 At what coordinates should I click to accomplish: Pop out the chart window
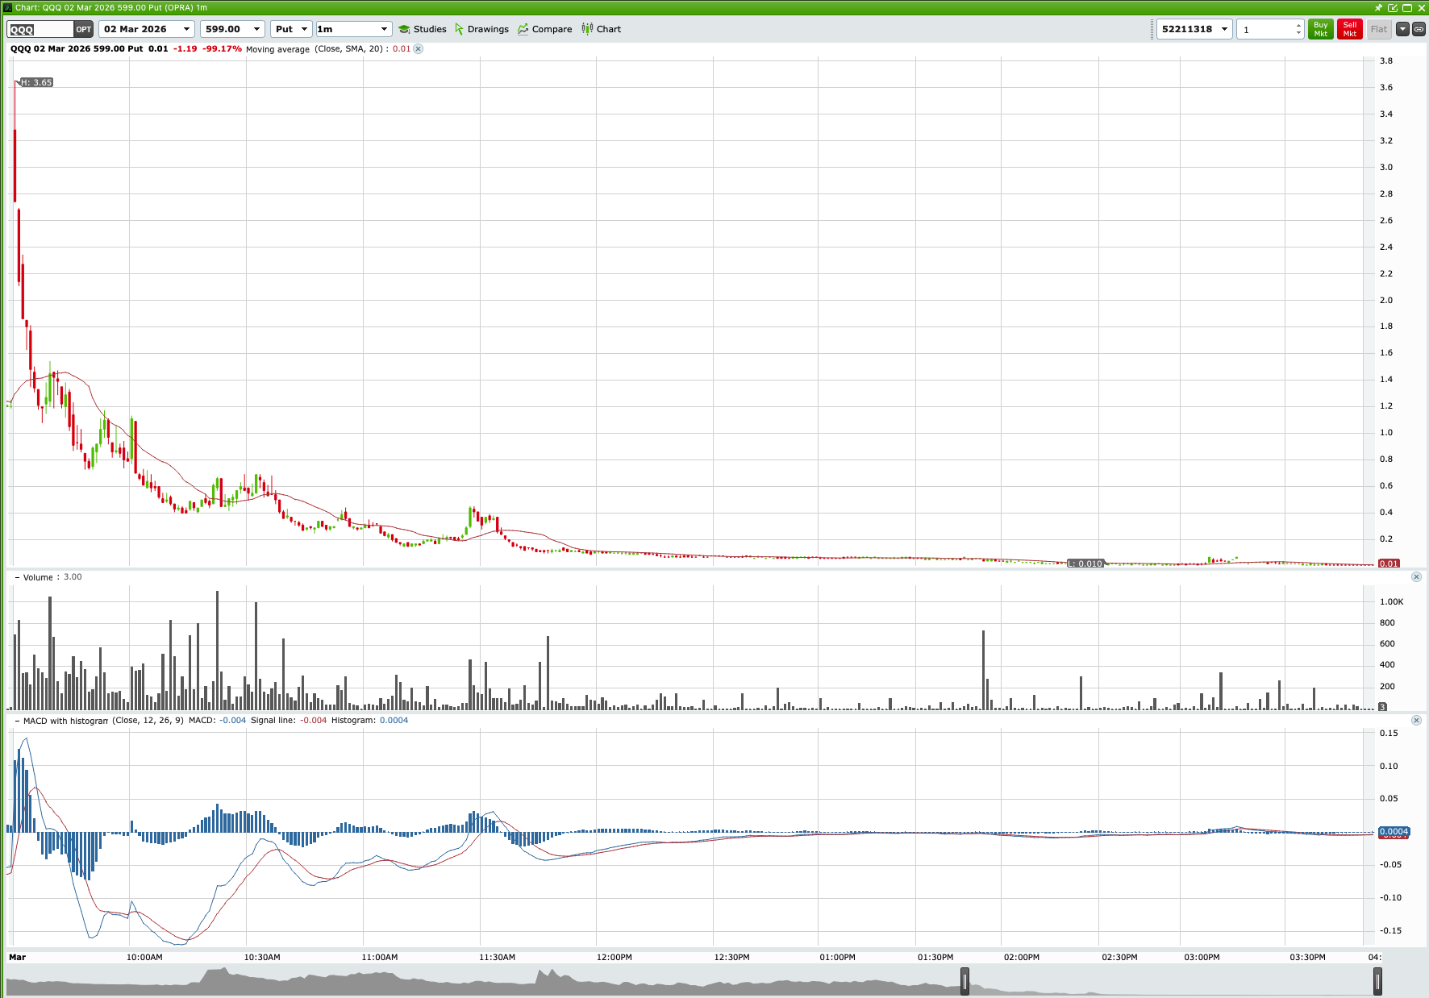point(1393,7)
